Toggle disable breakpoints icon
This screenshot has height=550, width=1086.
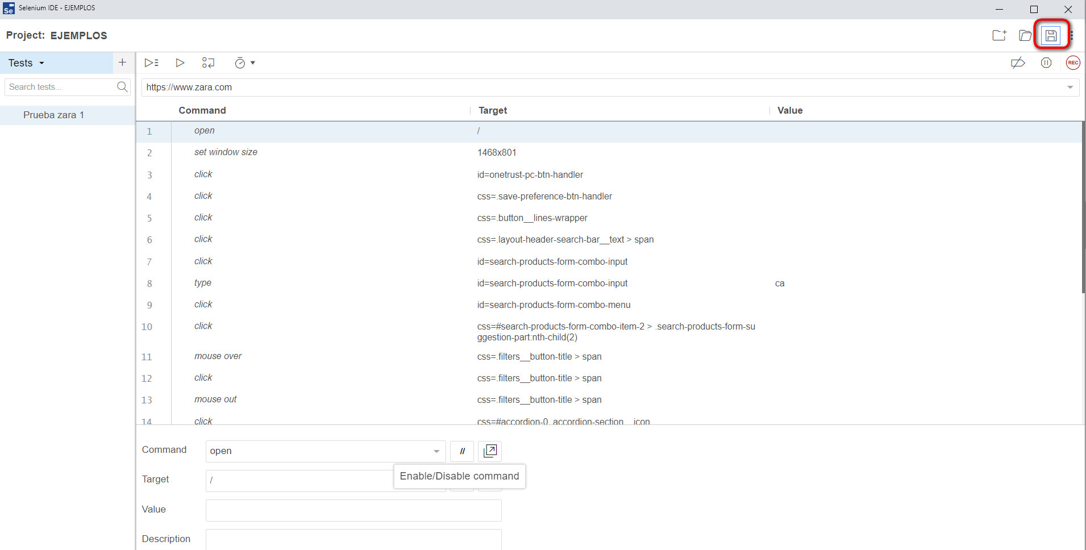pyautogui.click(x=1018, y=63)
